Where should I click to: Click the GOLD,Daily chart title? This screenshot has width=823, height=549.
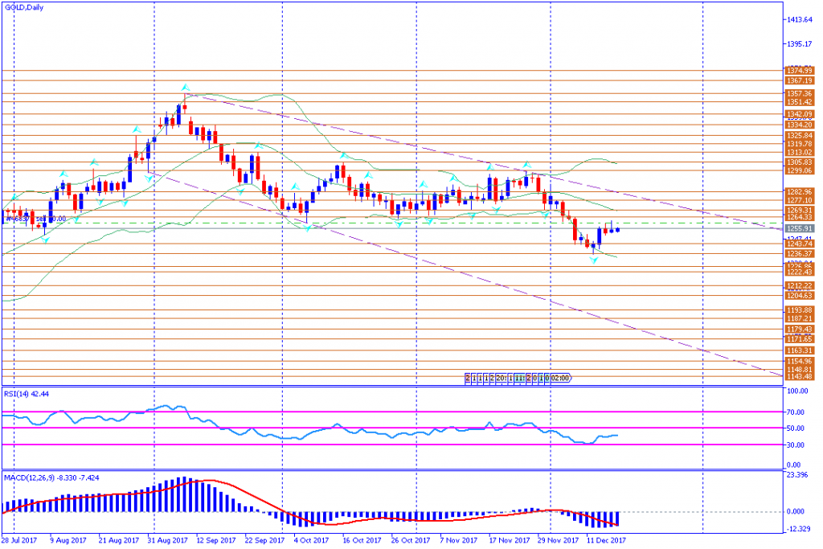pyautogui.click(x=24, y=7)
